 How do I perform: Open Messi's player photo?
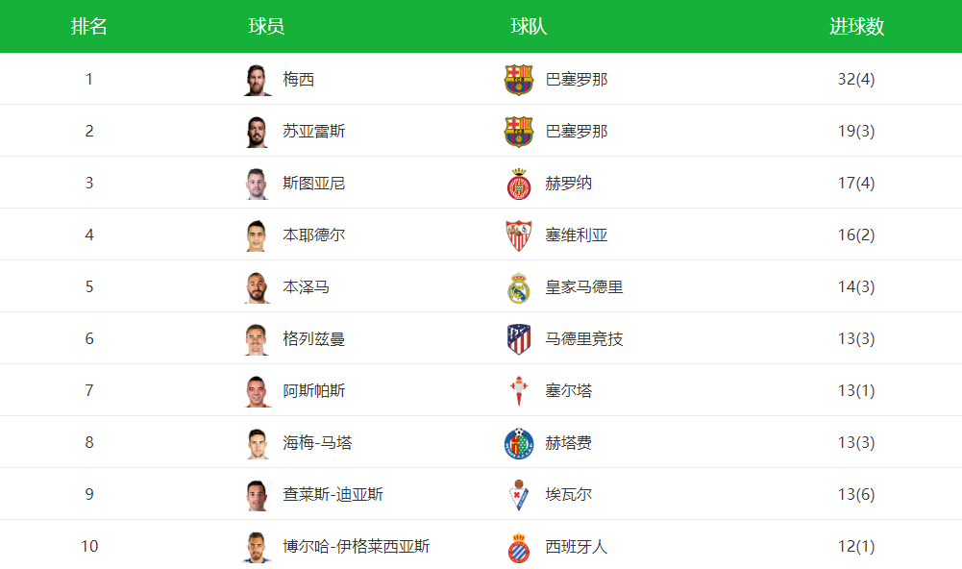click(x=258, y=79)
